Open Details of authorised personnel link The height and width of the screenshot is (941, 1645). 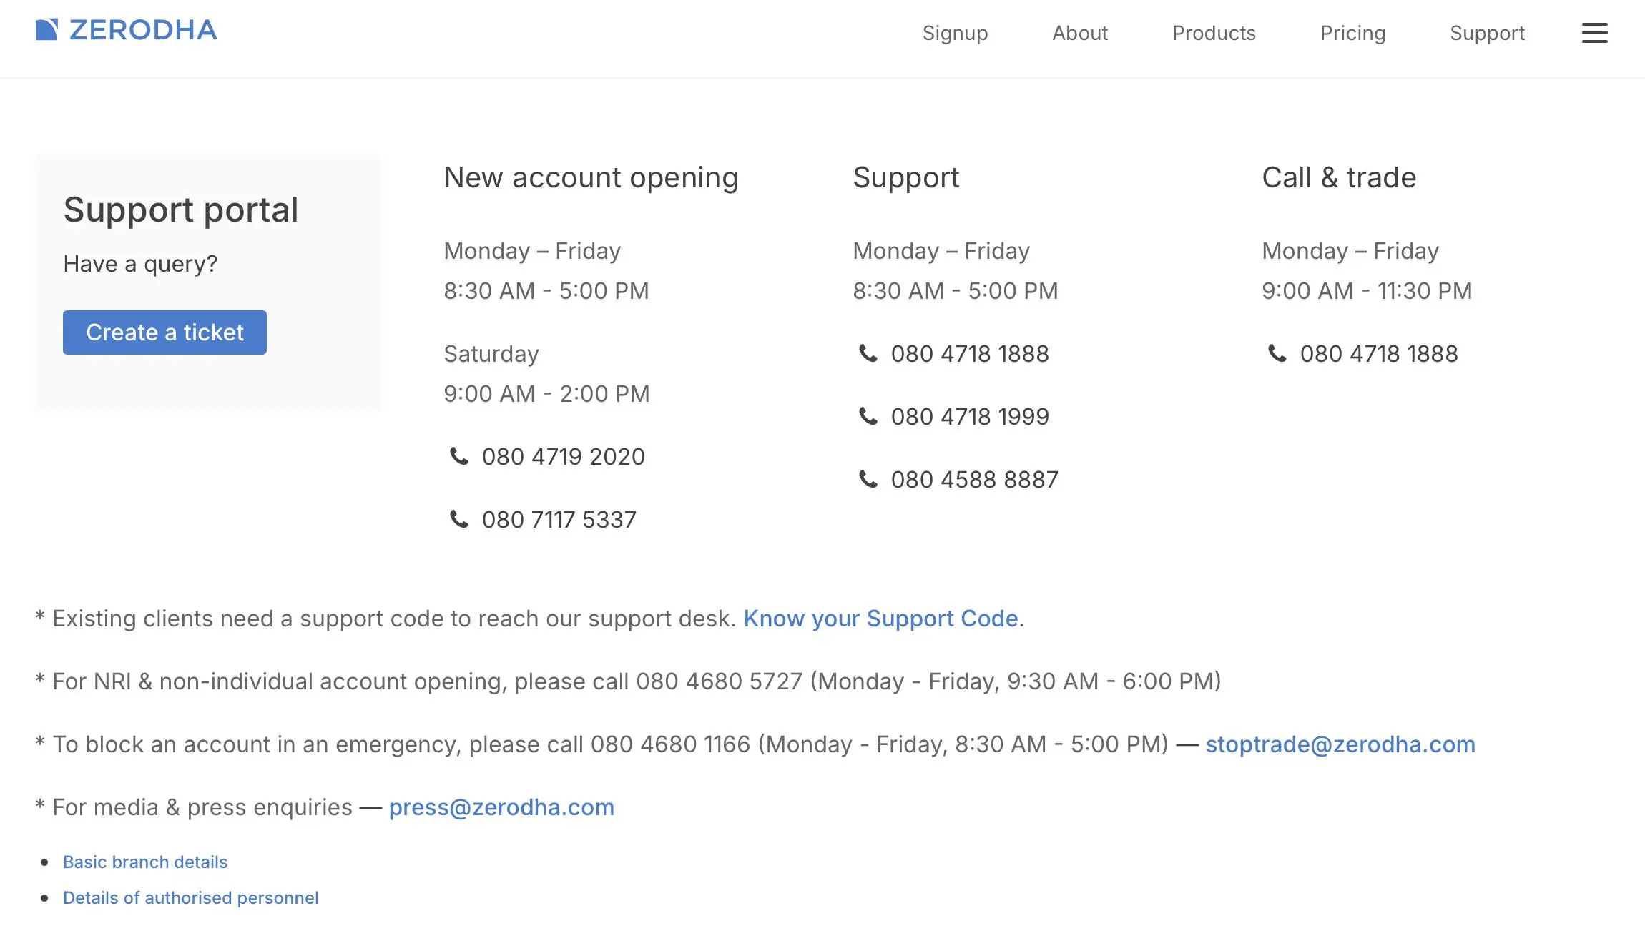coord(191,898)
